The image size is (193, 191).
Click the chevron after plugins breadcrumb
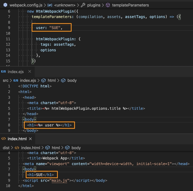(x=103, y=5)
